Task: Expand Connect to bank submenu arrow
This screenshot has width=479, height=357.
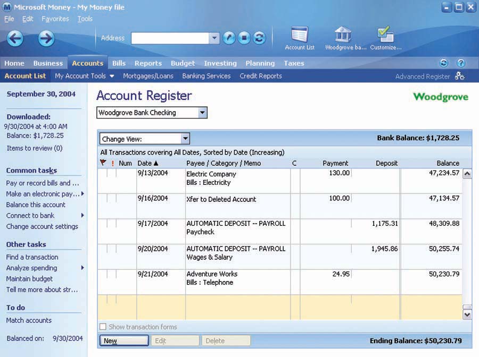Action: [82, 215]
